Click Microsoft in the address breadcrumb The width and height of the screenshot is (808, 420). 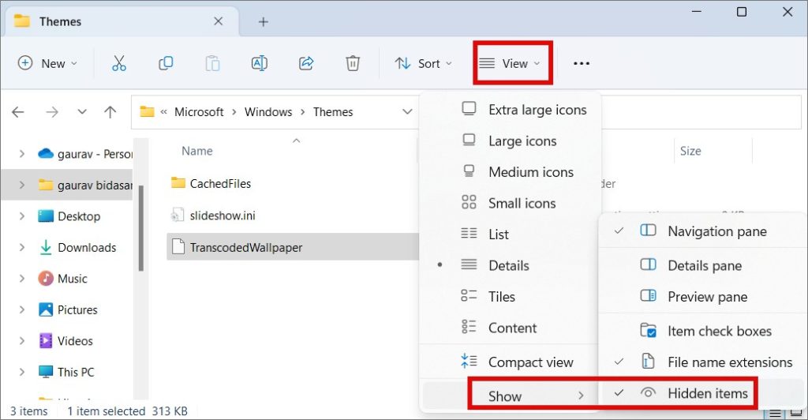(x=199, y=112)
